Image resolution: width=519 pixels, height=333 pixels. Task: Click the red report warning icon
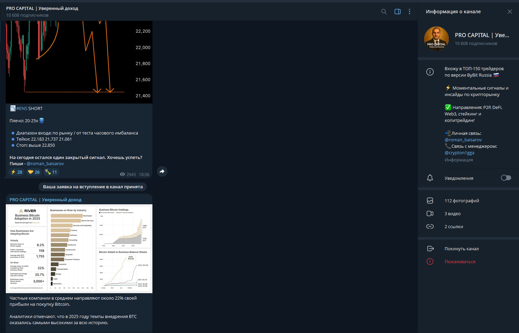click(430, 261)
